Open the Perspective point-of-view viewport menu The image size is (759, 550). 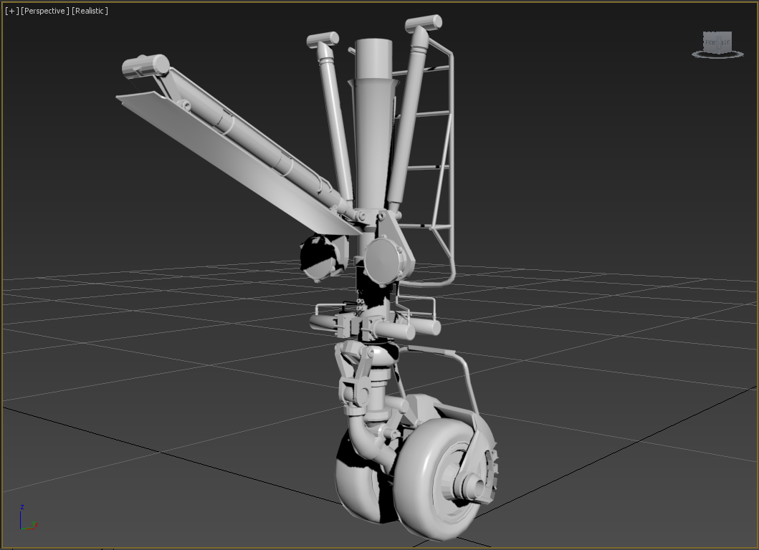click(x=45, y=11)
